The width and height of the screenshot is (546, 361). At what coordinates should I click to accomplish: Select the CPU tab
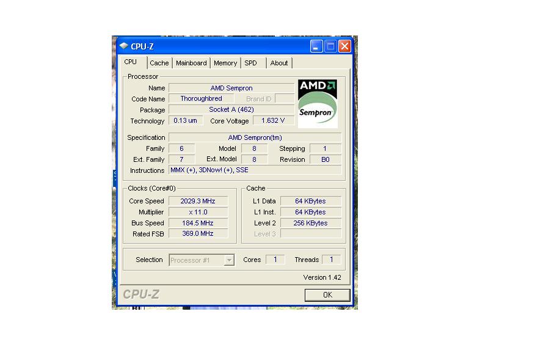pos(132,62)
